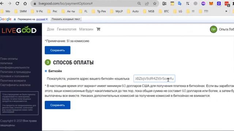This screenshot has width=234, height=131.
Task: Open the MyLP bookmarks folder
Action: pyautogui.click(x=116, y=11)
